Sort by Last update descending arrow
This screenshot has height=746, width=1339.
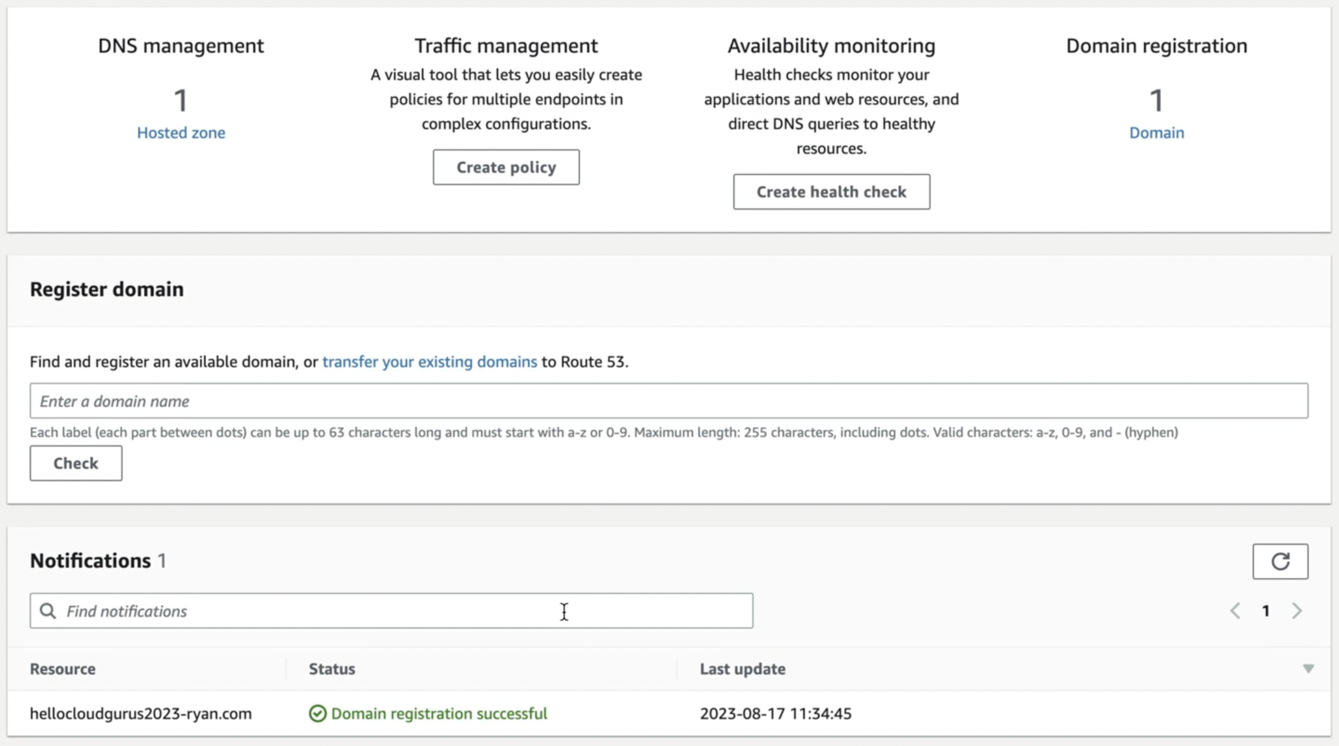point(1308,669)
